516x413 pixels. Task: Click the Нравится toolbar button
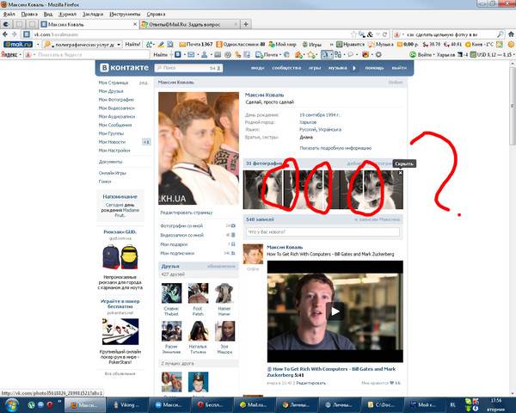click(x=350, y=44)
